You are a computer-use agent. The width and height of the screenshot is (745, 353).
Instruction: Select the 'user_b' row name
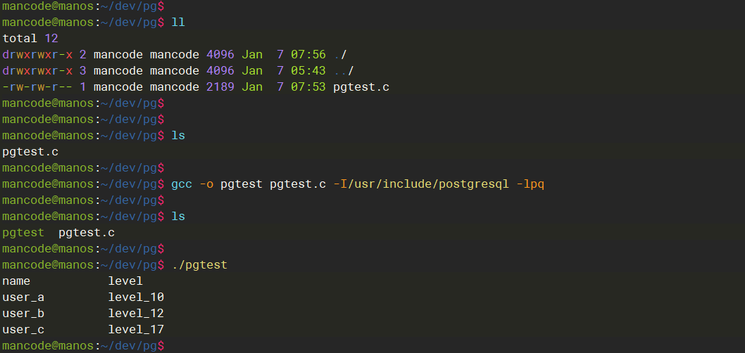coord(23,314)
